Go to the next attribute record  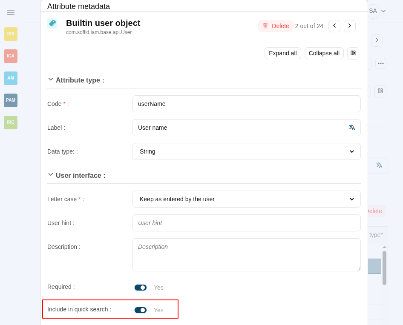(x=350, y=26)
